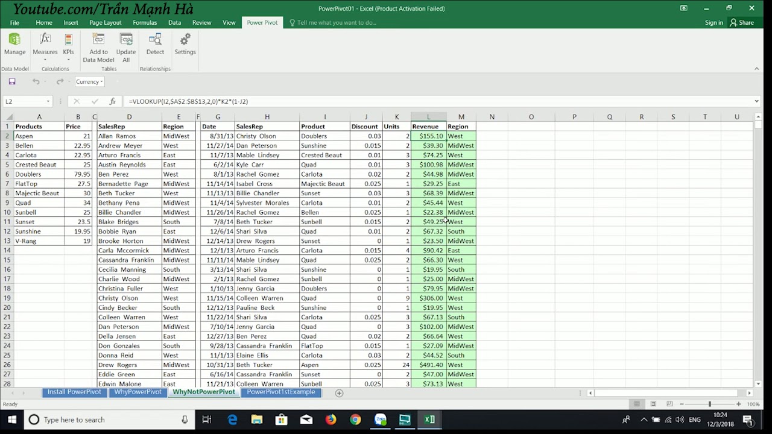Click the Save icon in quick access toolbar
772x434 pixels.
[12, 81]
